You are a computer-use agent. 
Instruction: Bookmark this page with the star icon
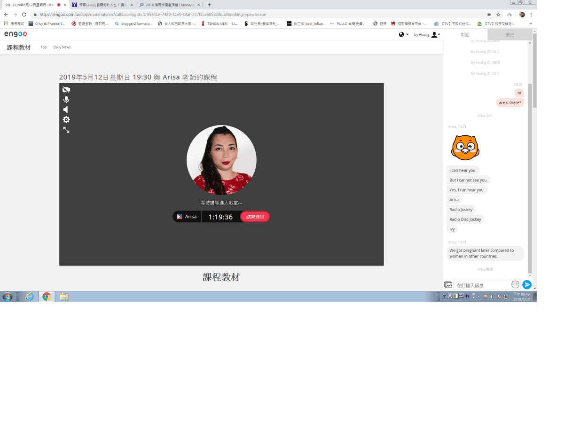[x=498, y=15]
